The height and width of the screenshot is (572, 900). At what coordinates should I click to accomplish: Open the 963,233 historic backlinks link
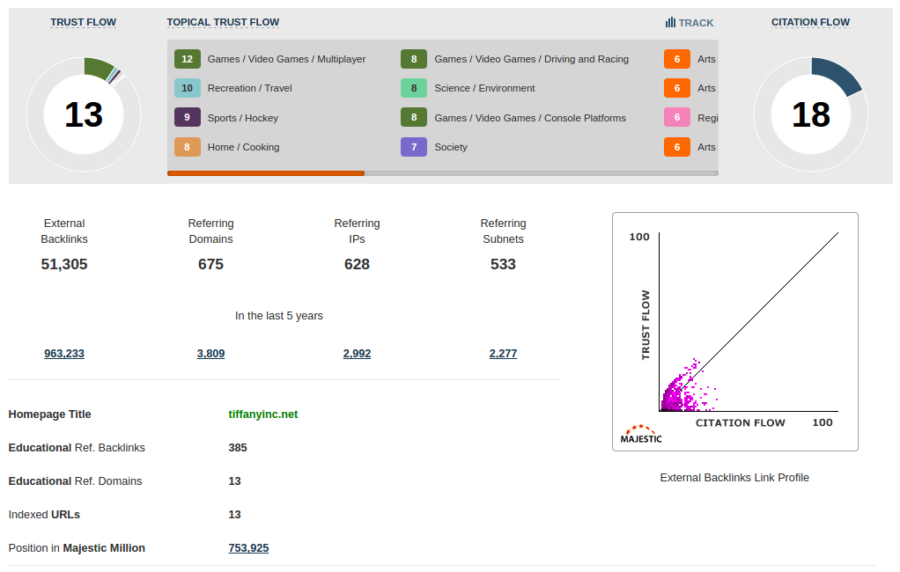coord(64,354)
